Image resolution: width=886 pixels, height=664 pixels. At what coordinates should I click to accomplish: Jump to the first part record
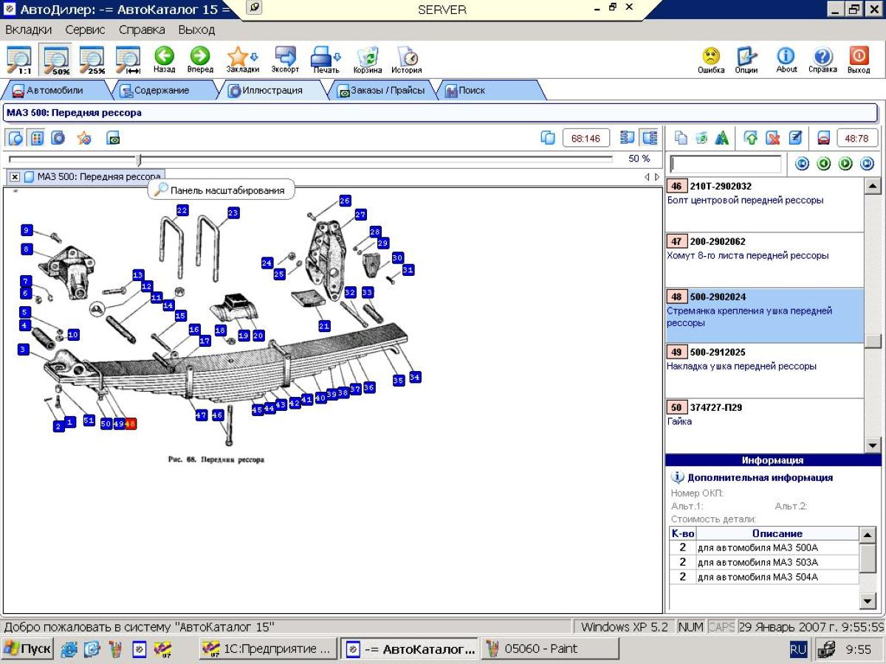pos(803,164)
